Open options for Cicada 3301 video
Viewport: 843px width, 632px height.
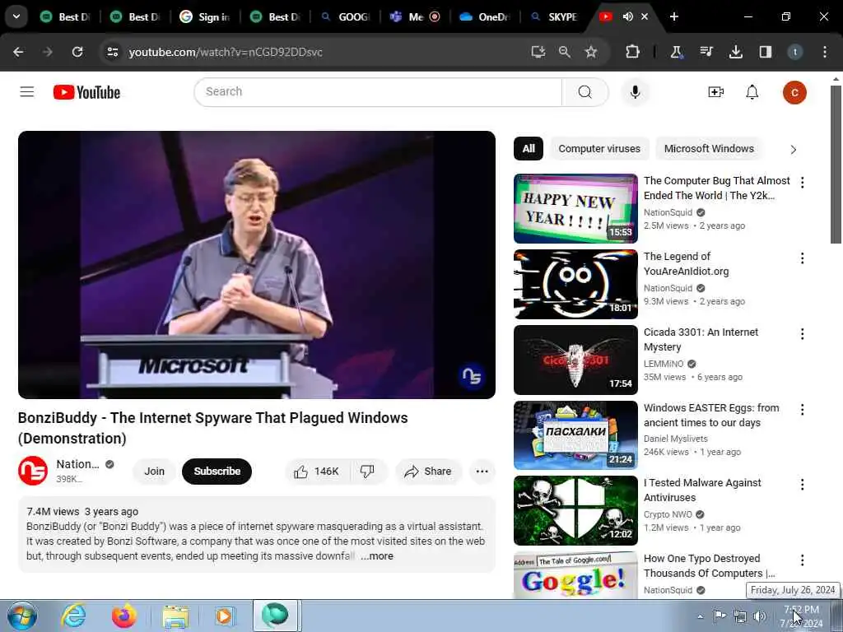tap(802, 334)
